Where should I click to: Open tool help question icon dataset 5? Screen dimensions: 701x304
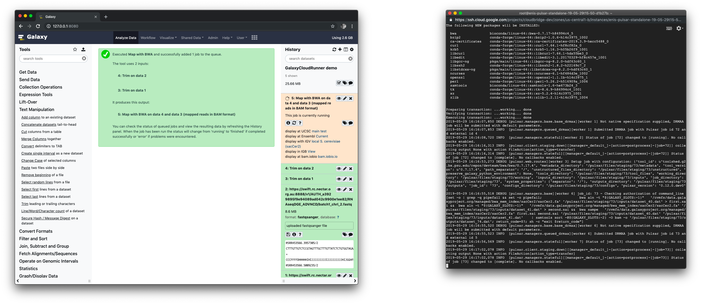click(300, 123)
